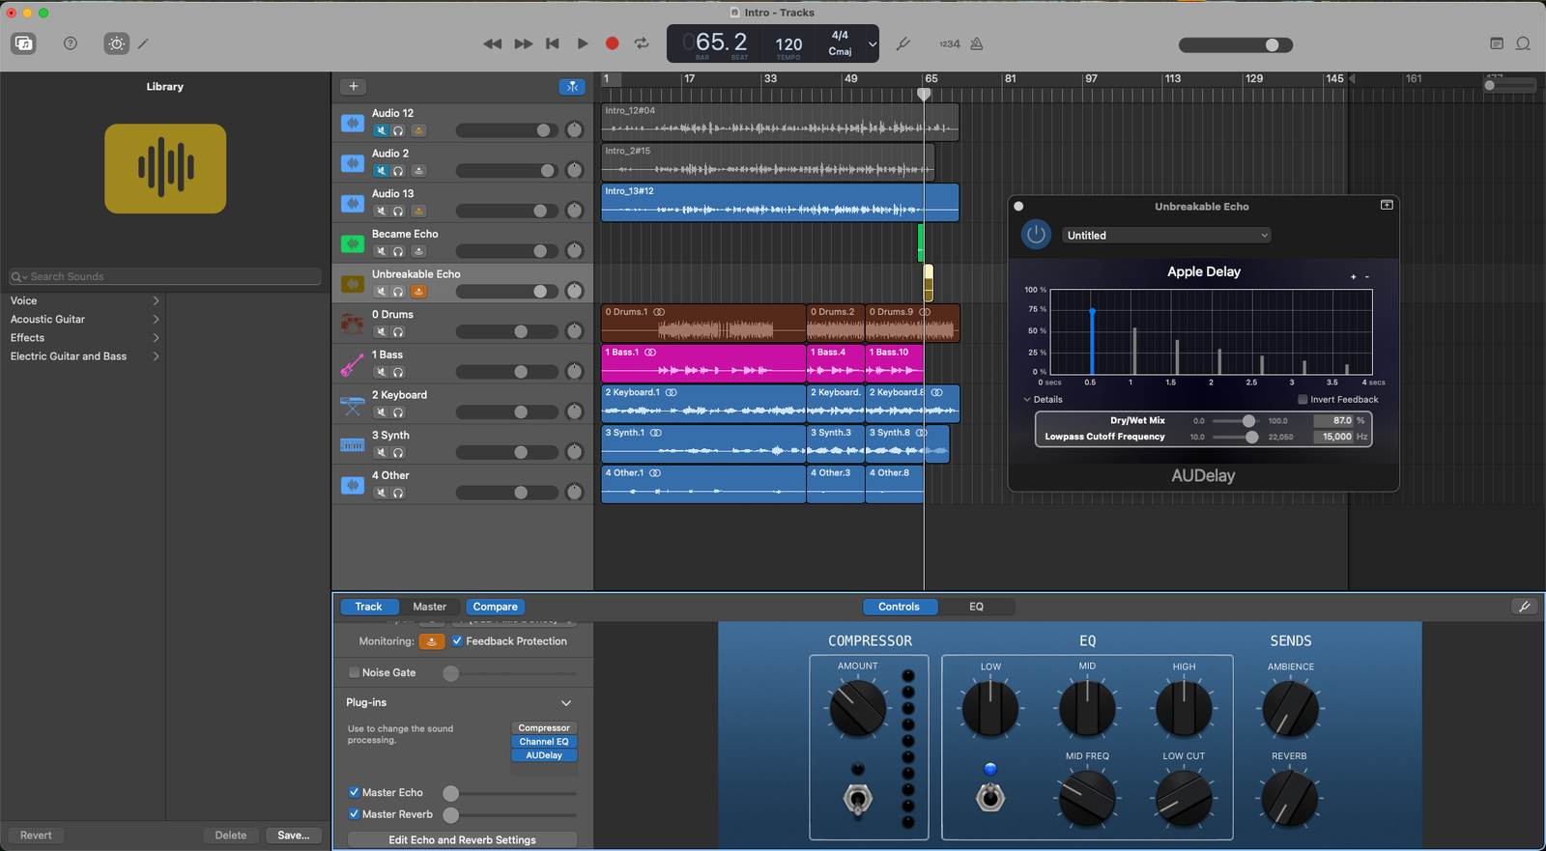Toggle the Cycle loop button
The height and width of the screenshot is (851, 1546).
642,43
